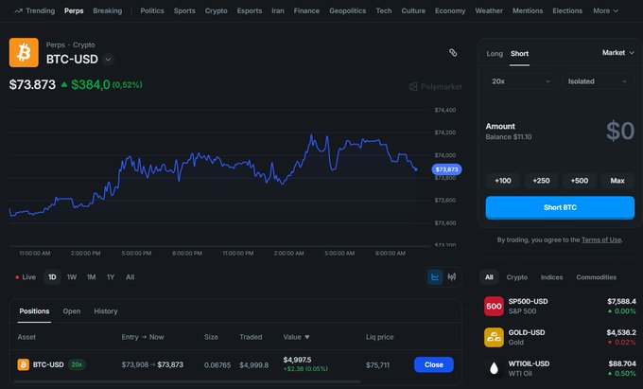643x389 pixels.
Task: Click the WTIOIL-USD oil drop icon
Action: tap(494, 368)
